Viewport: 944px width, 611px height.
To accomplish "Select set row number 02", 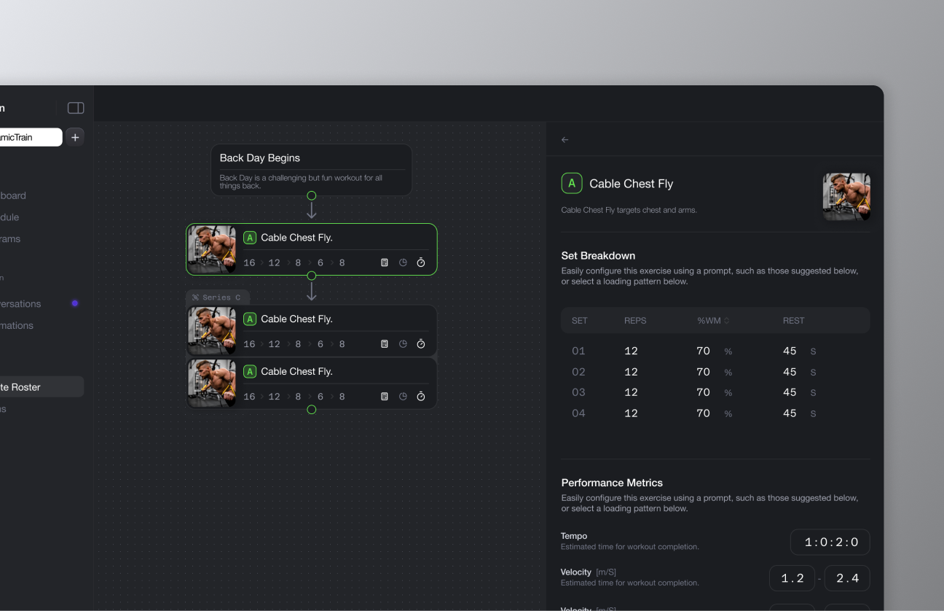I will pos(578,372).
